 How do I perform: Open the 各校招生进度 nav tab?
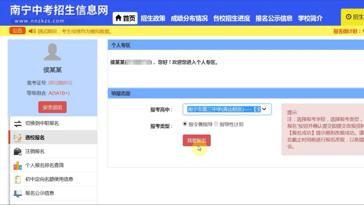coord(232,18)
